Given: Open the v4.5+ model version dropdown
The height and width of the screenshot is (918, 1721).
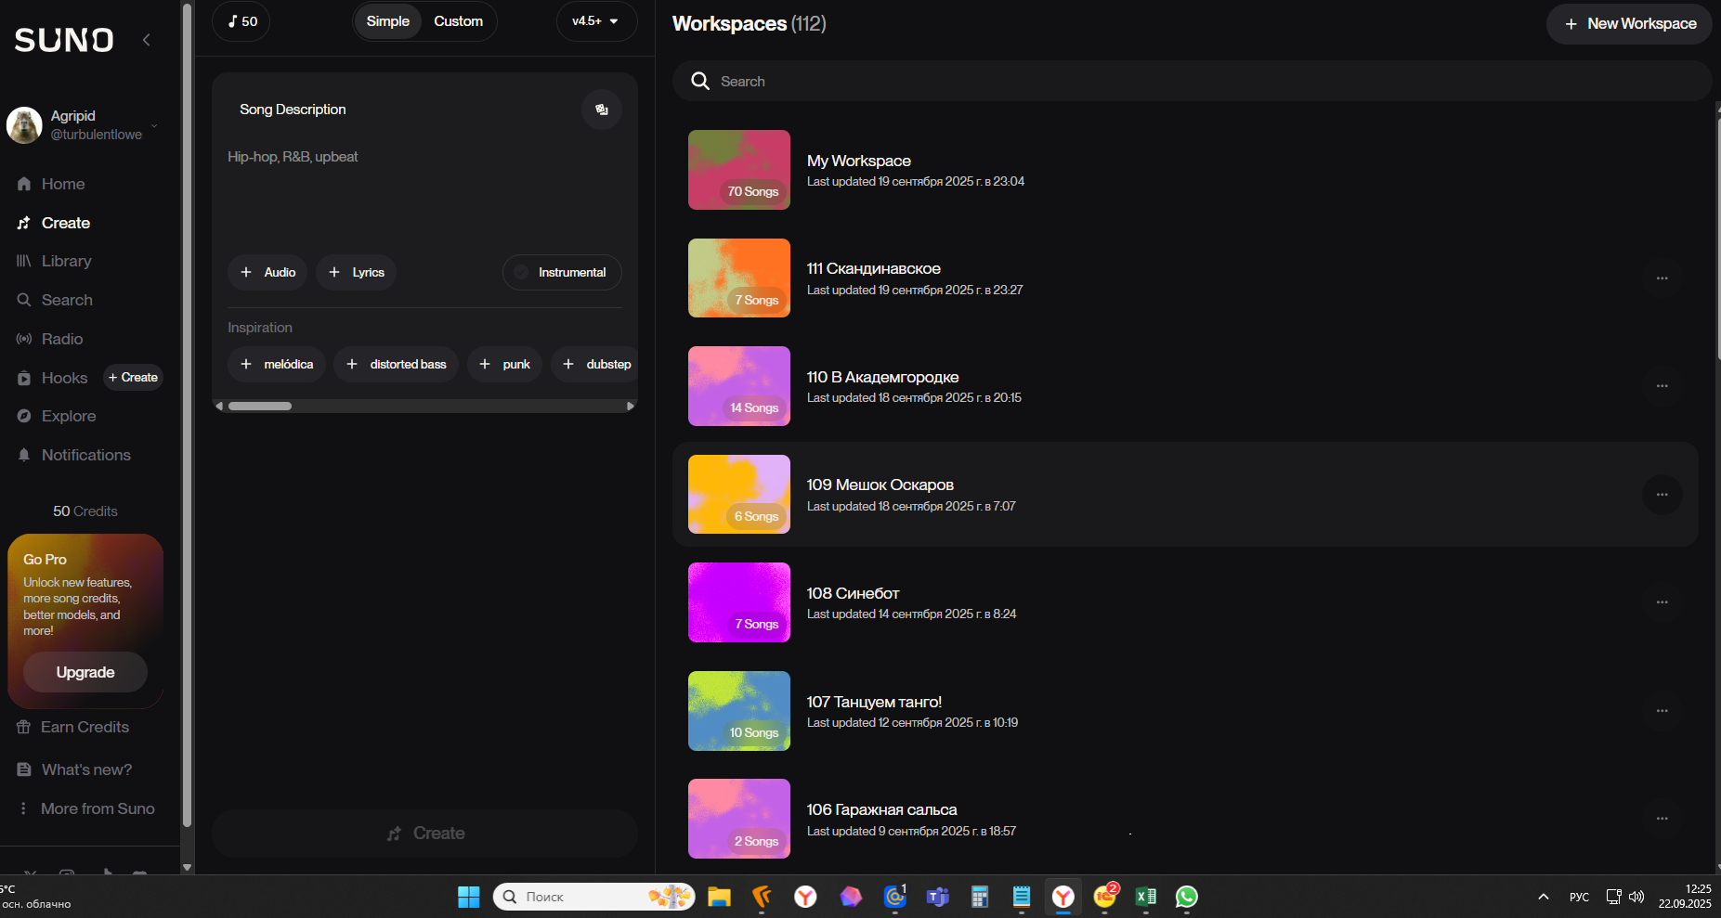Looking at the screenshot, I should [595, 21].
